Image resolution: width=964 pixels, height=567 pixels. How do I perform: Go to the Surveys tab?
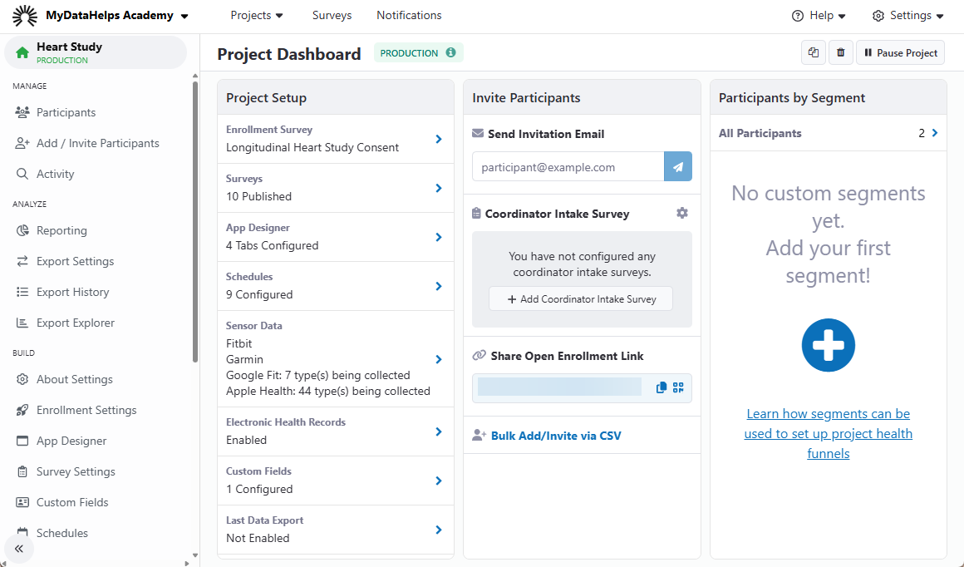point(332,16)
